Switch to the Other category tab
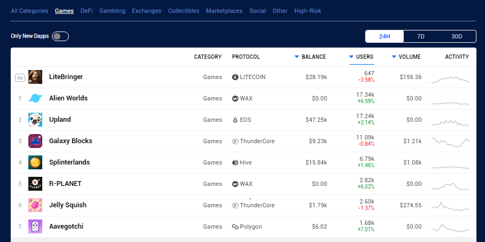The height and width of the screenshot is (242, 485). pos(280,11)
